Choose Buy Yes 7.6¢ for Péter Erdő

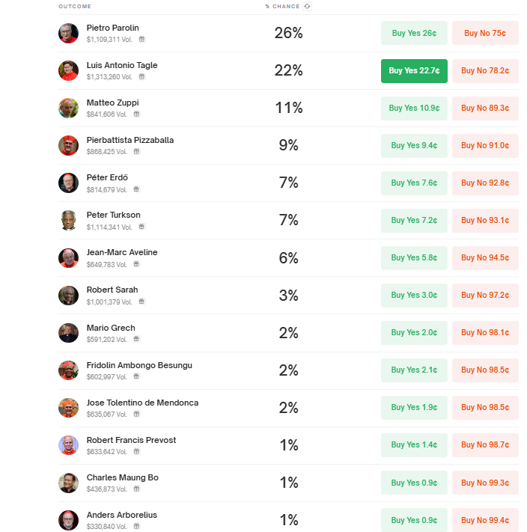[x=414, y=183]
